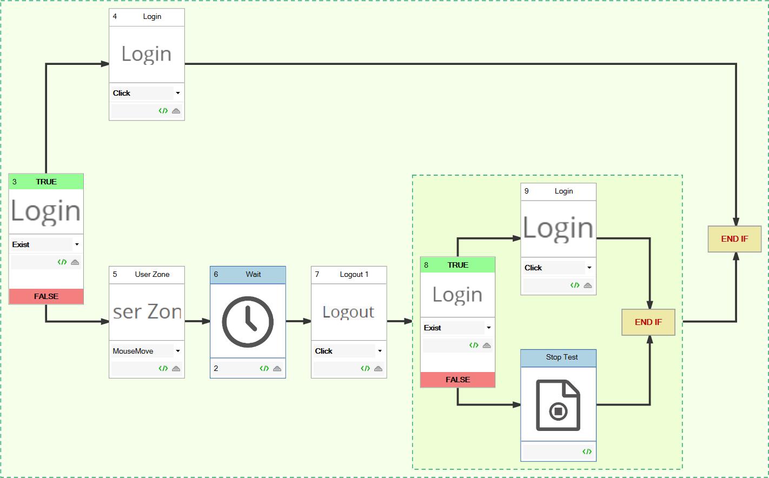Screen dimensions: 769x478
Task: Click gray triangle icon in Wait step 6
Action: tap(277, 369)
